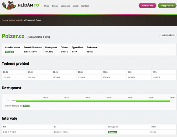Follow the Úvod breadcrumb link
177x137 pixels.
pyautogui.click(x=4, y=20)
